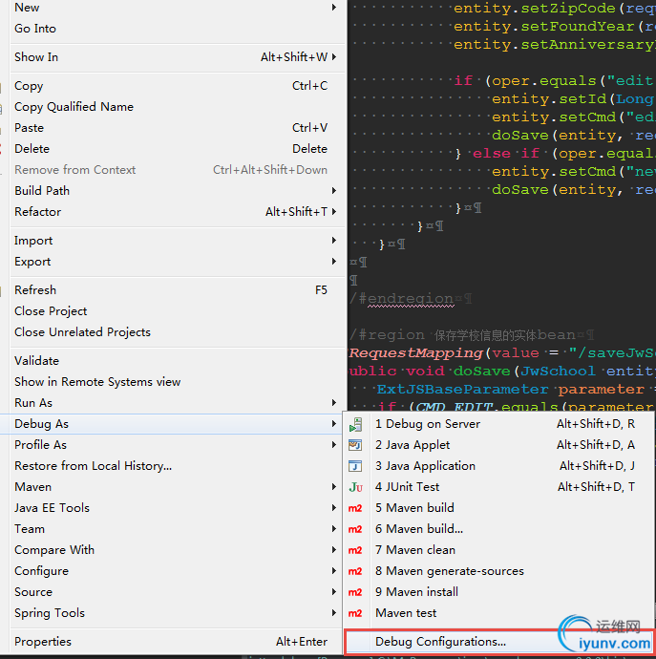Expand the Configure submenu arrow
The image size is (656, 659).
pyautogui.click(x=334, y=571)
